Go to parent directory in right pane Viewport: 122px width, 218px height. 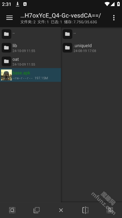[x=92, y=34]
